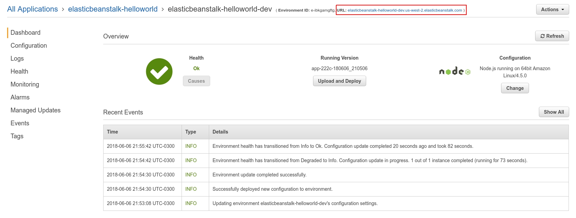
Task: Open Tags in the sidebar
Action: [x=17, y=136]
